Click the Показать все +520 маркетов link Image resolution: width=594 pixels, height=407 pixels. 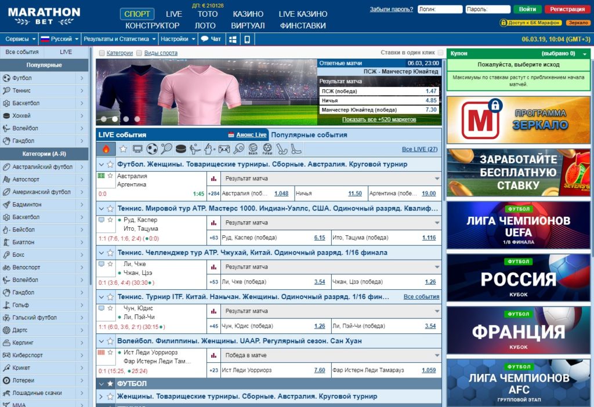(379, 119)
